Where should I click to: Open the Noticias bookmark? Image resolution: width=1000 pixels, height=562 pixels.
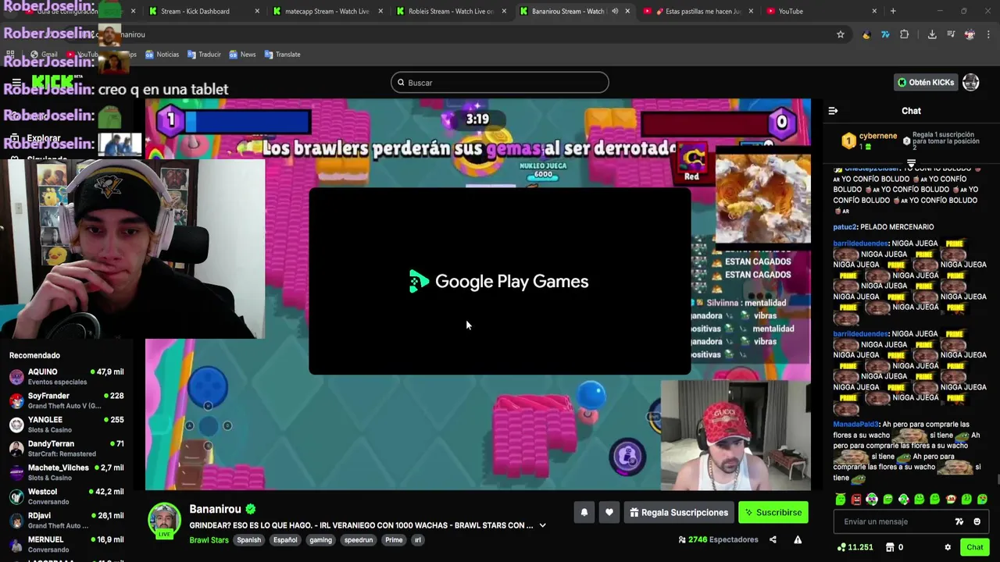162,55
